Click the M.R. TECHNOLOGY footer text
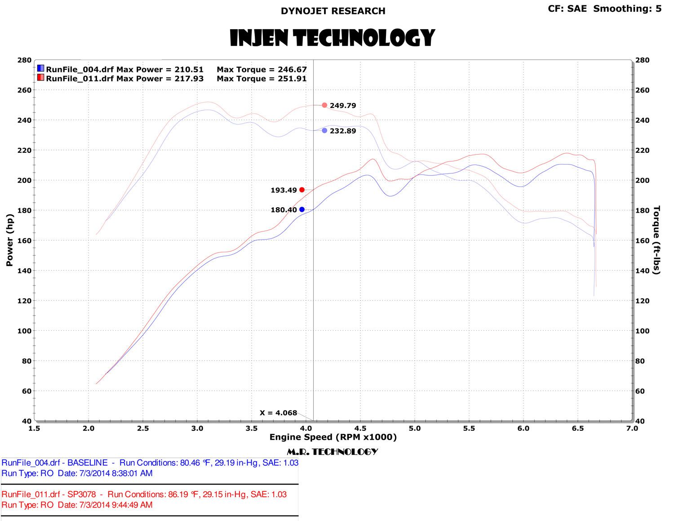The image size is (674, 521). (333, 452)
